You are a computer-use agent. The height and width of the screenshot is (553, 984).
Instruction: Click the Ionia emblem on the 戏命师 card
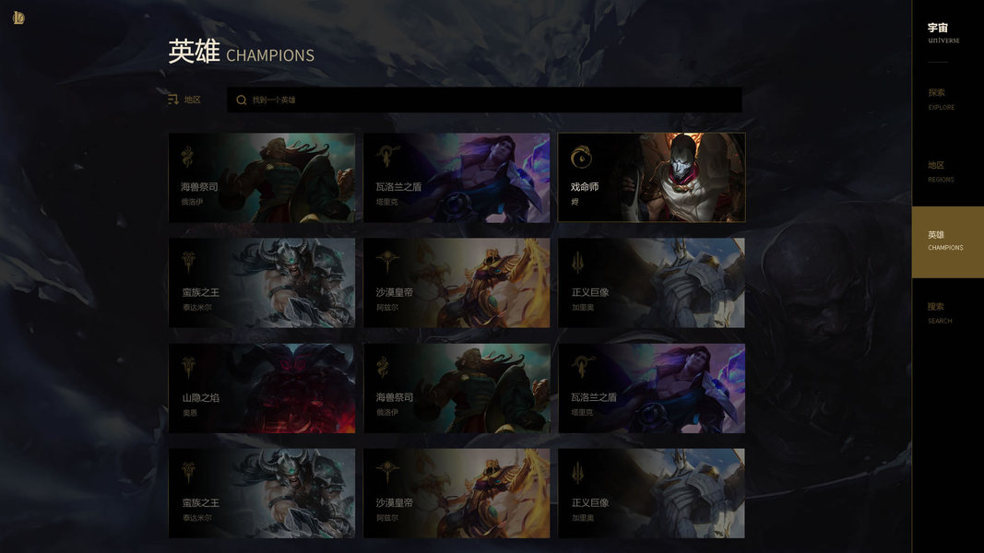[x=581, y=157]
